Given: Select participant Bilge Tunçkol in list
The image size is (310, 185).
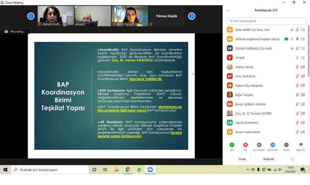Looking at the screenshot, I should (x=244, y=95).
